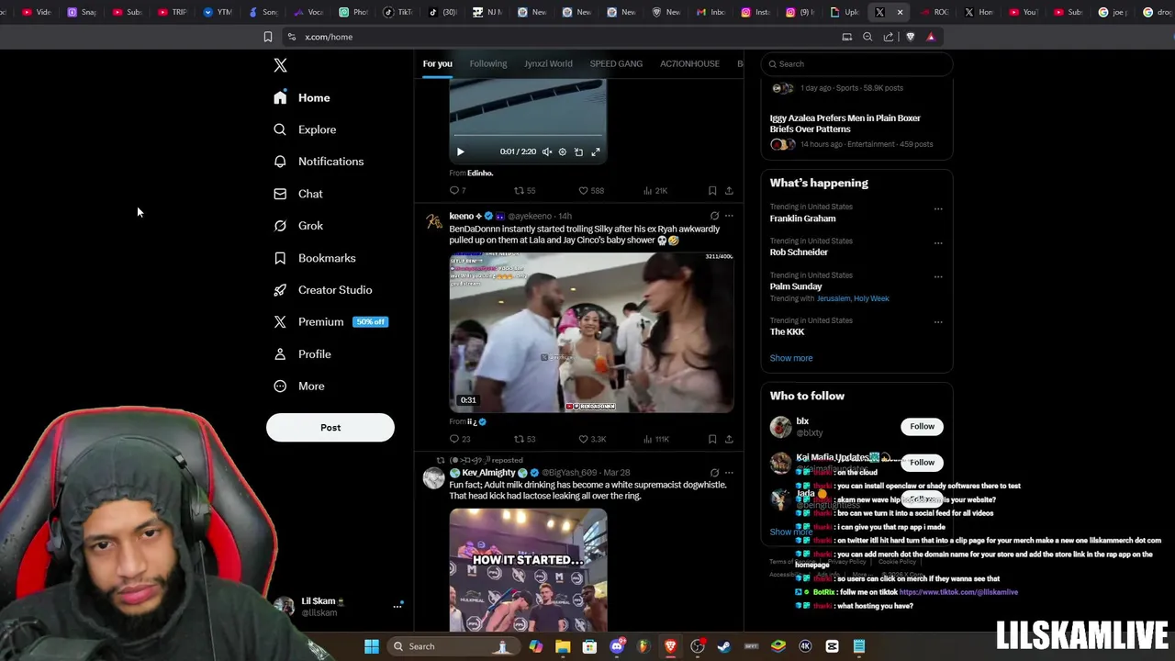
Task: Share the keeno post
Action: (729, 440)
